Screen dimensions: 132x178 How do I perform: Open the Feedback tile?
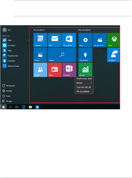click(113, 55)
